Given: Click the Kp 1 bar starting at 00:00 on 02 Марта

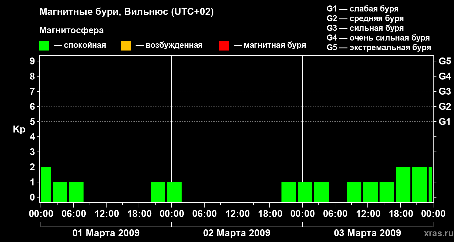Looking at the screenshot, I should coord(174,192).
